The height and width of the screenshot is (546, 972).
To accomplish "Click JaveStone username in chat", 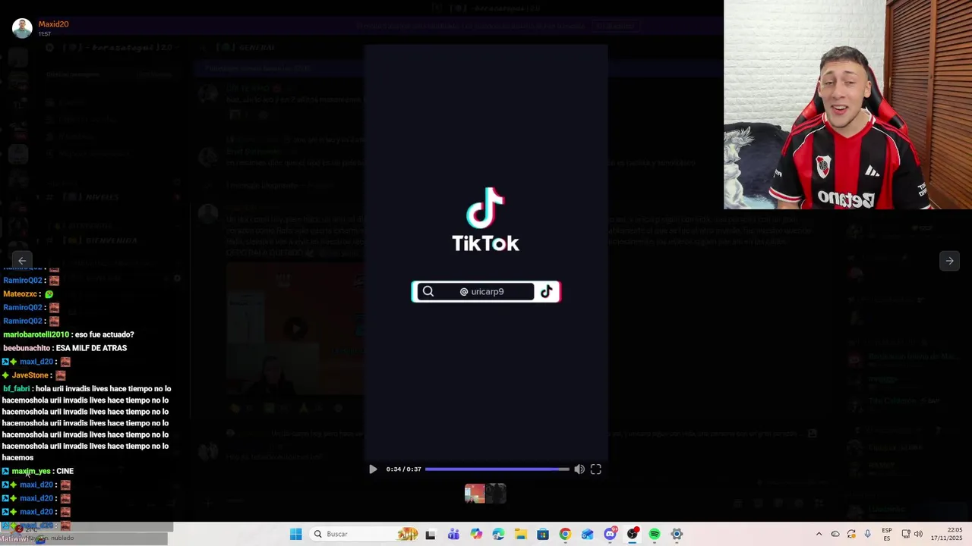I will (30, 375).
